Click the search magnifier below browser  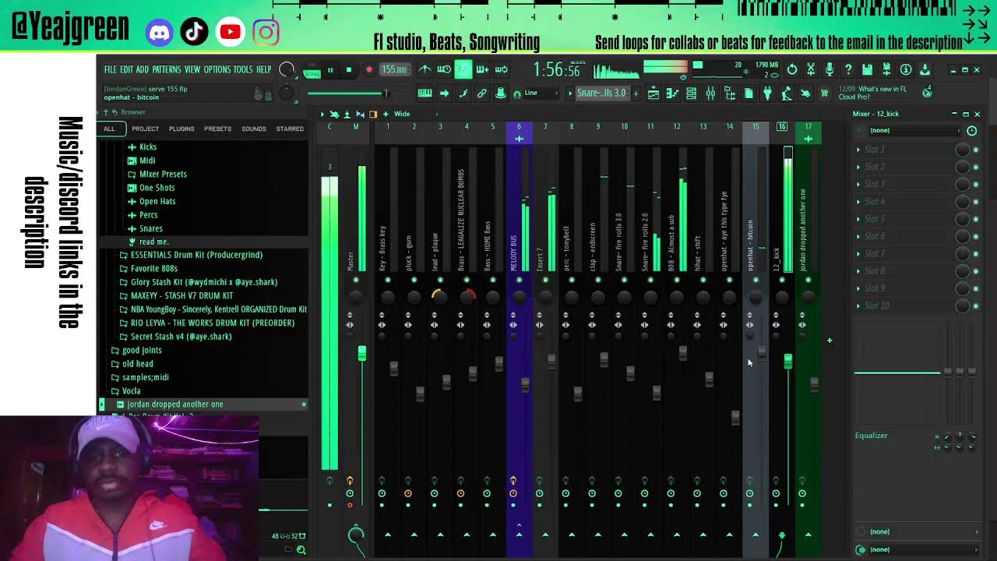point(301,550)
